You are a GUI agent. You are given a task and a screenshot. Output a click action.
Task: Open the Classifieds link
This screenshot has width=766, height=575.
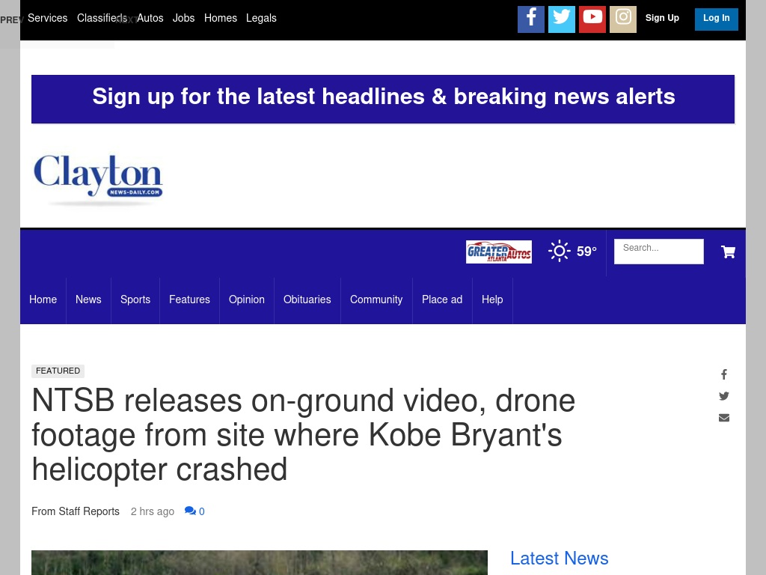pos(102,18)
